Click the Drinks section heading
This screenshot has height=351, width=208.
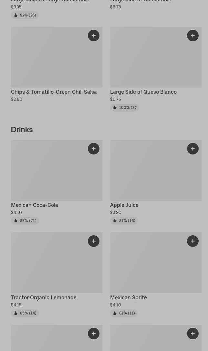tap(22, 130)
